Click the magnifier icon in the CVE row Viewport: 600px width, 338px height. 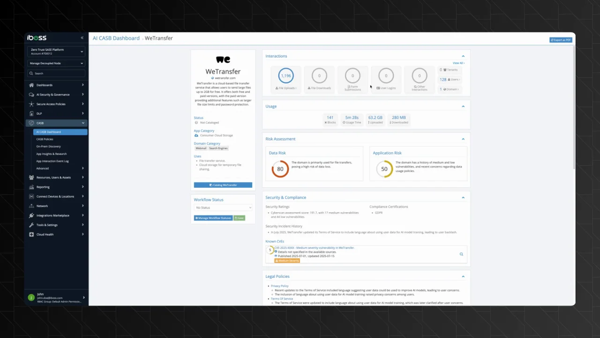tap(461, 254)
